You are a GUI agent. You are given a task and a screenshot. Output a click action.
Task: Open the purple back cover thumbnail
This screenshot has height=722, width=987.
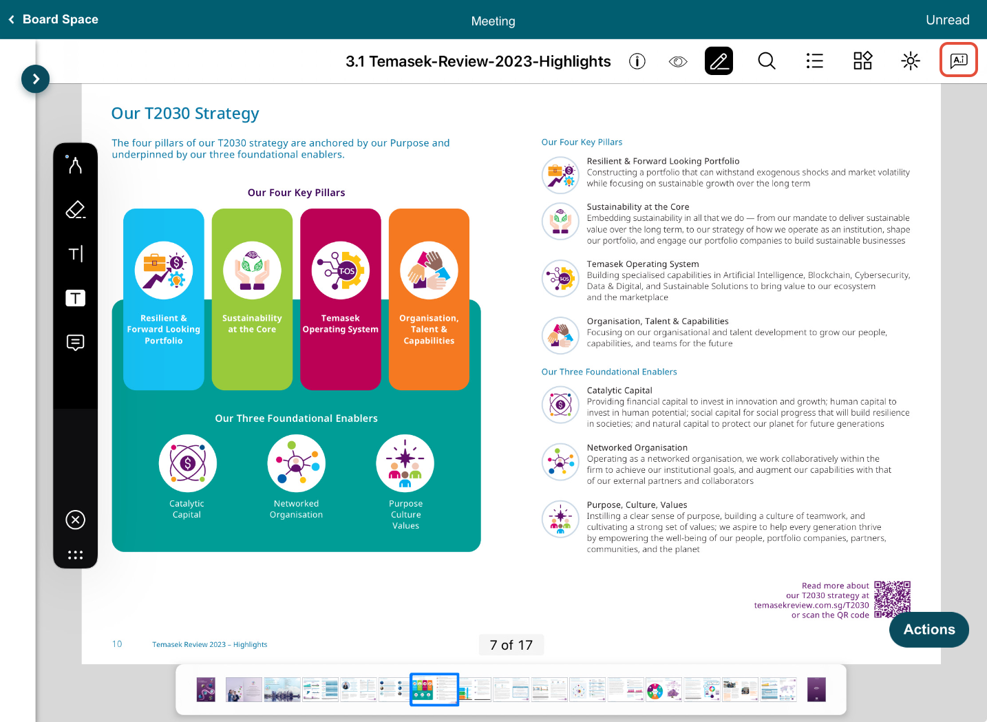(x=816, y=690)
